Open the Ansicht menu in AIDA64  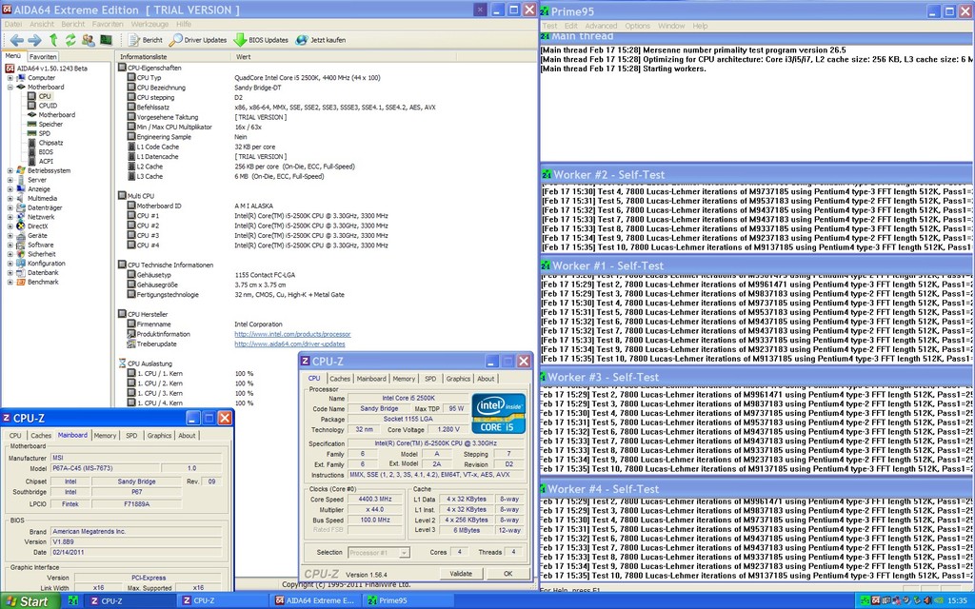[42, 24]
